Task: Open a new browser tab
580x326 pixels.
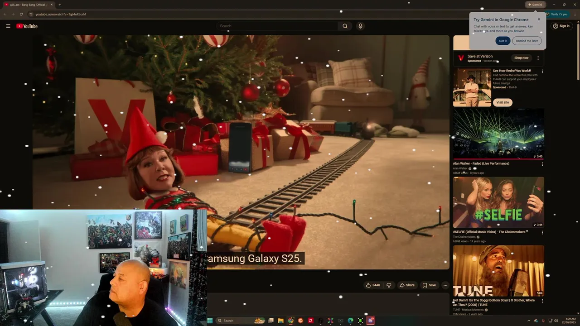Action: [x=59, y=5]
